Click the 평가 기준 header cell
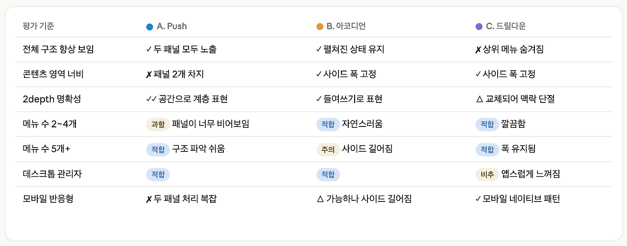627x246 pixels. click(x=38, y=26)
